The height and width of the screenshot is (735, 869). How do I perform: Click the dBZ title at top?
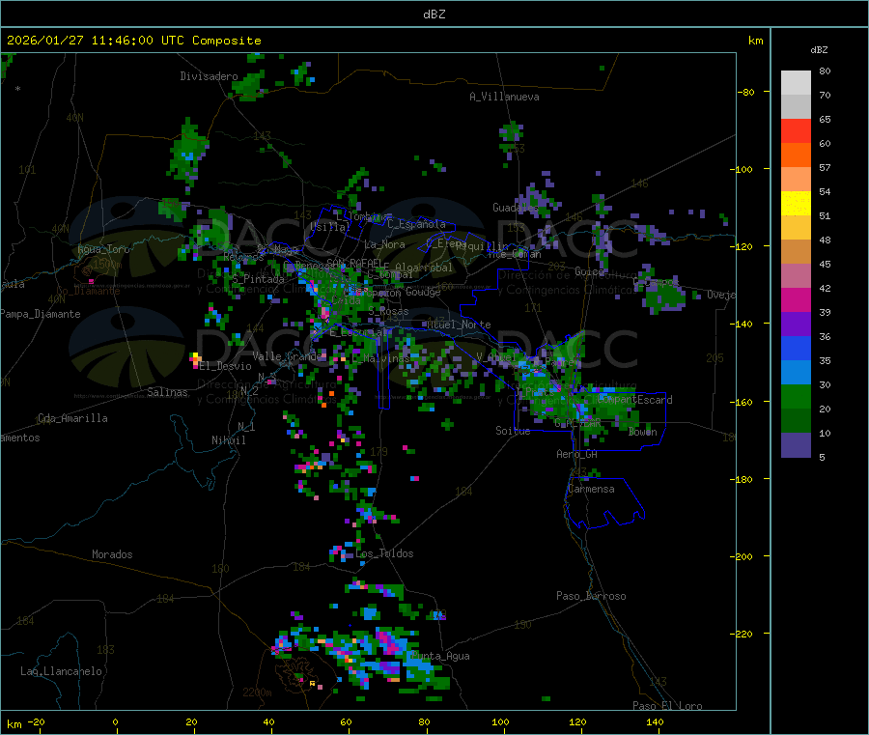point(434,14)
